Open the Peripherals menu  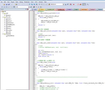(x=27, y=2)
